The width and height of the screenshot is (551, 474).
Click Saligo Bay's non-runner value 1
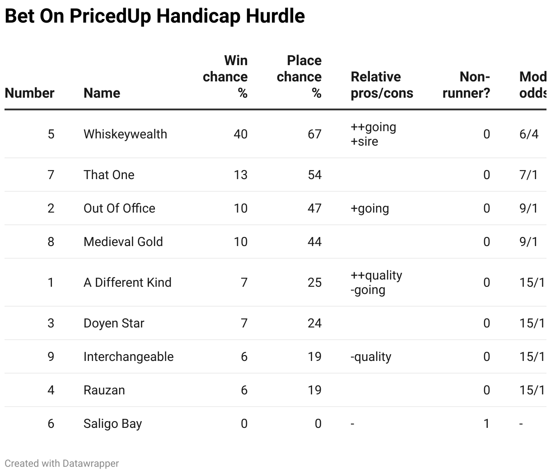[486, 424]
